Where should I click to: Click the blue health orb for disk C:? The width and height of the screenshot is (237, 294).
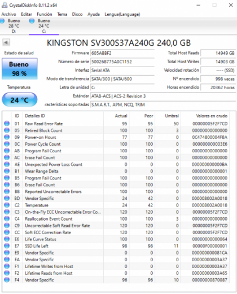click(x=32, y=21)
